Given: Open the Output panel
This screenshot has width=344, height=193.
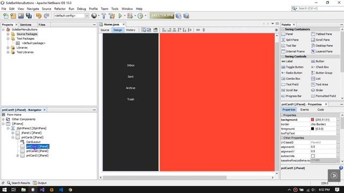Looking at the screenshot, I should [40, 183].
